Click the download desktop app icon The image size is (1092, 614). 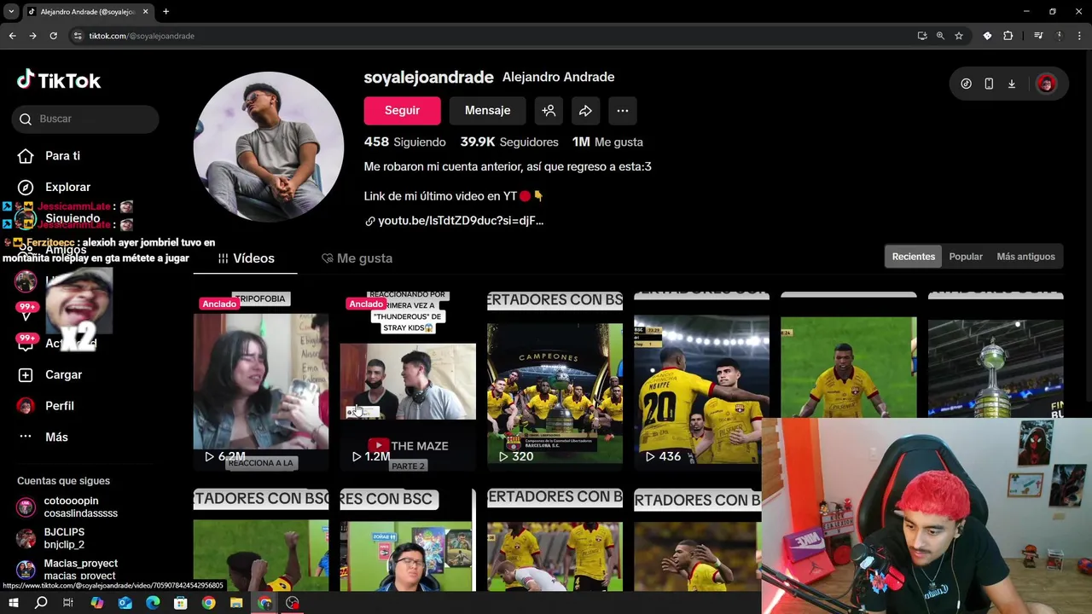tap(1012, 84)
